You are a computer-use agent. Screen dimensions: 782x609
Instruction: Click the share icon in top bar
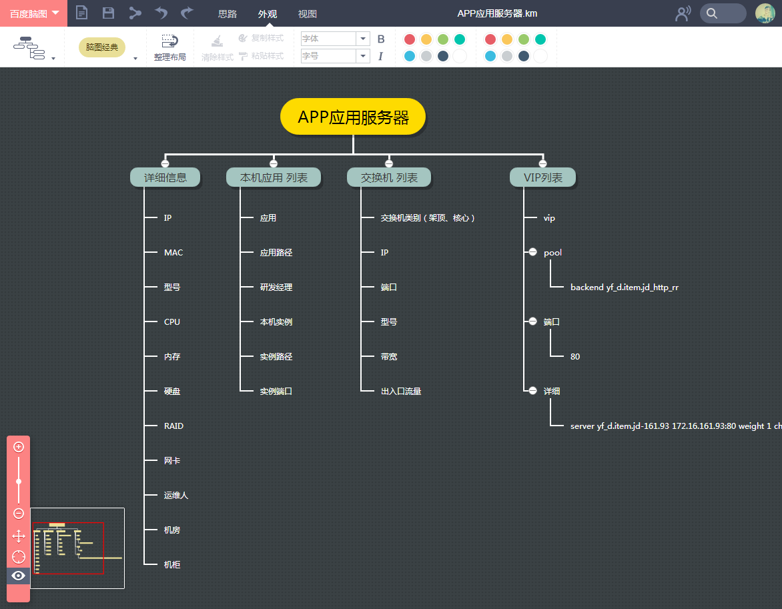point(135,13)
